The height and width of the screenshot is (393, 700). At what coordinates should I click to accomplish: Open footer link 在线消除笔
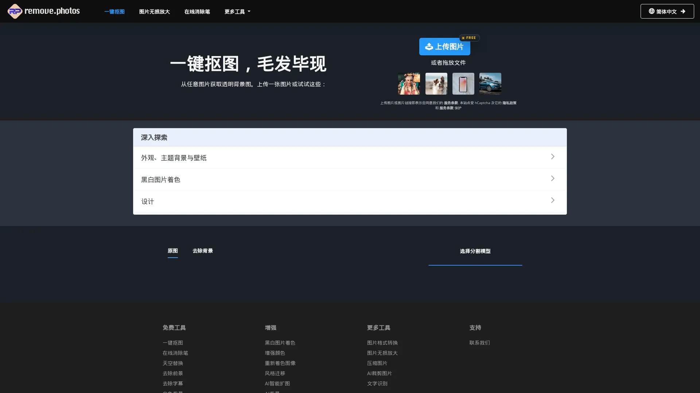point(175,353)
